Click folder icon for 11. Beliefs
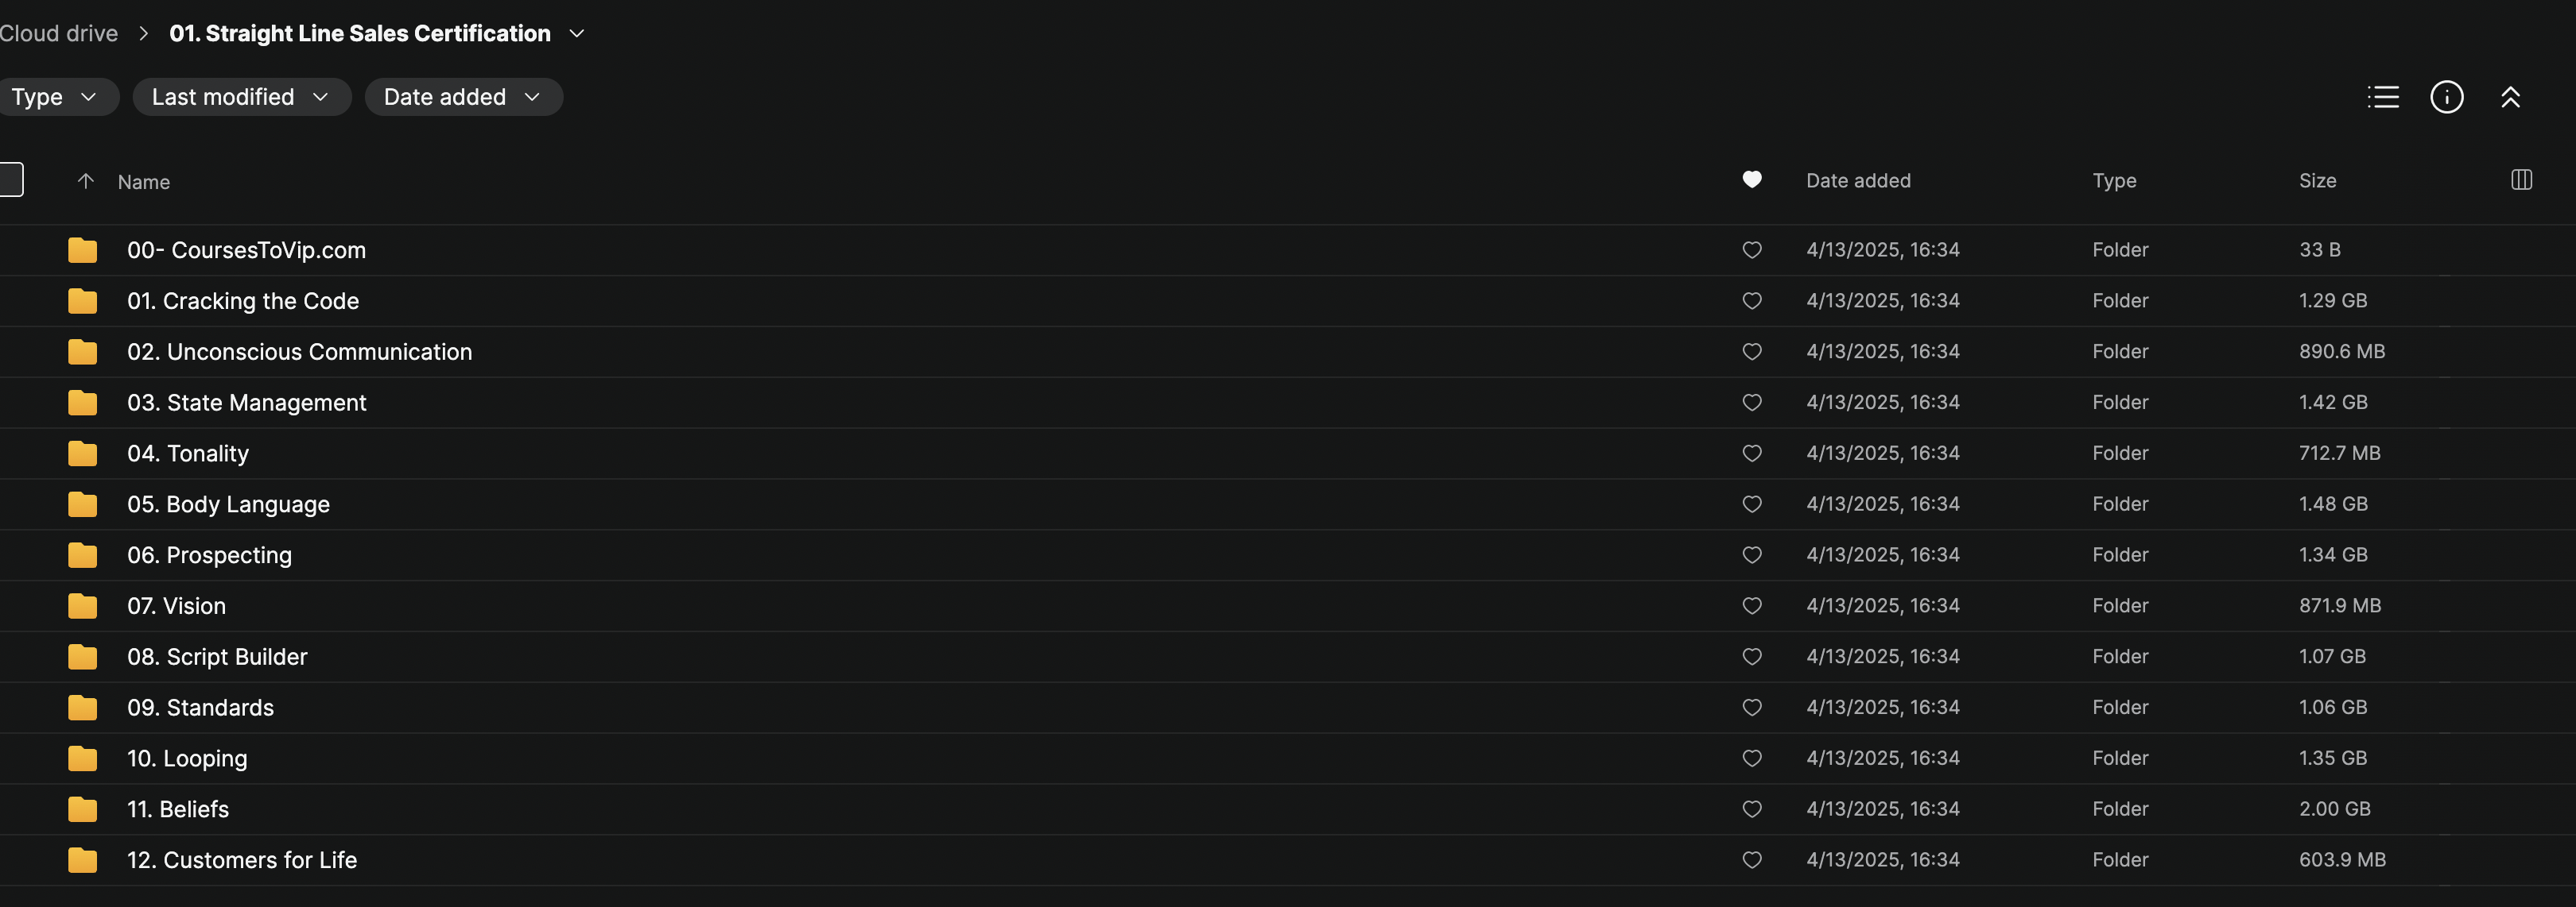Image resolution: width=2576 pixels, height=907 pixels. tap(83, 809)
